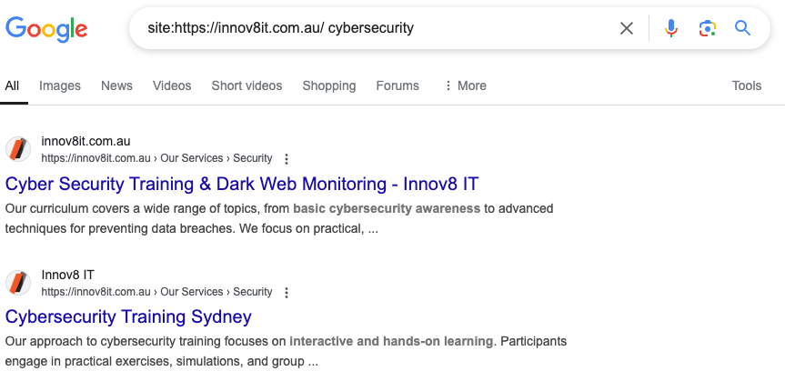Switch to the News tab

click(116, 86)
